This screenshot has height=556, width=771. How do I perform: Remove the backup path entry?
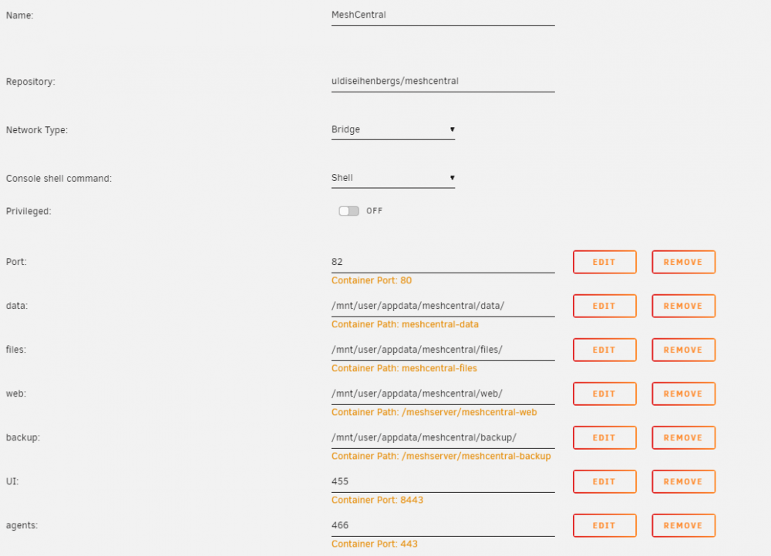click(x=683, y=437)
